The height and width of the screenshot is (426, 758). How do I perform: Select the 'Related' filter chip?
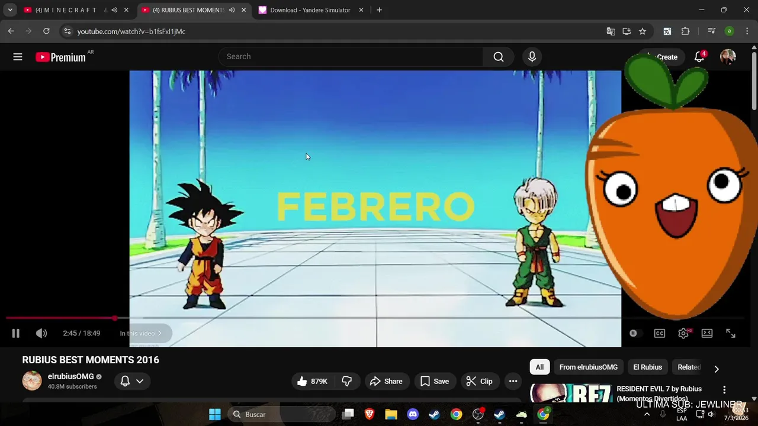point(689,367)
